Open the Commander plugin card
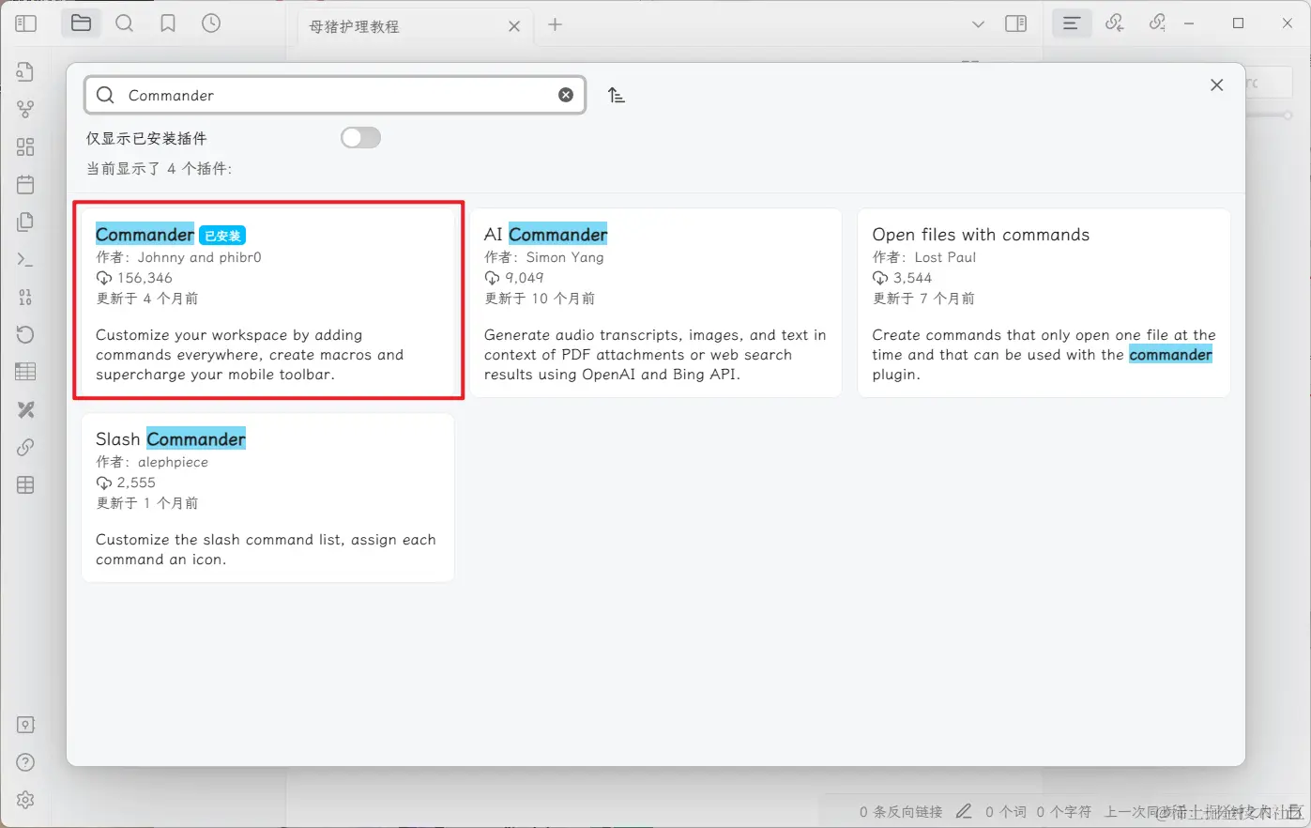This screenshot has height=828, width=1311. point(268,300)
